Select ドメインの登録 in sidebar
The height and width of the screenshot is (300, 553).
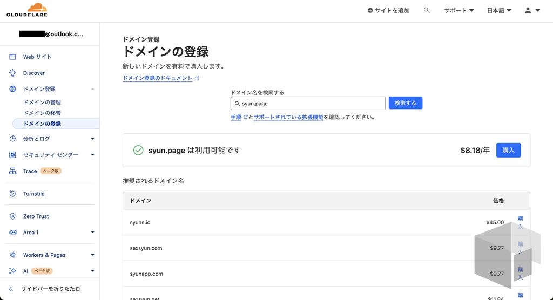[x=56, y=124]
